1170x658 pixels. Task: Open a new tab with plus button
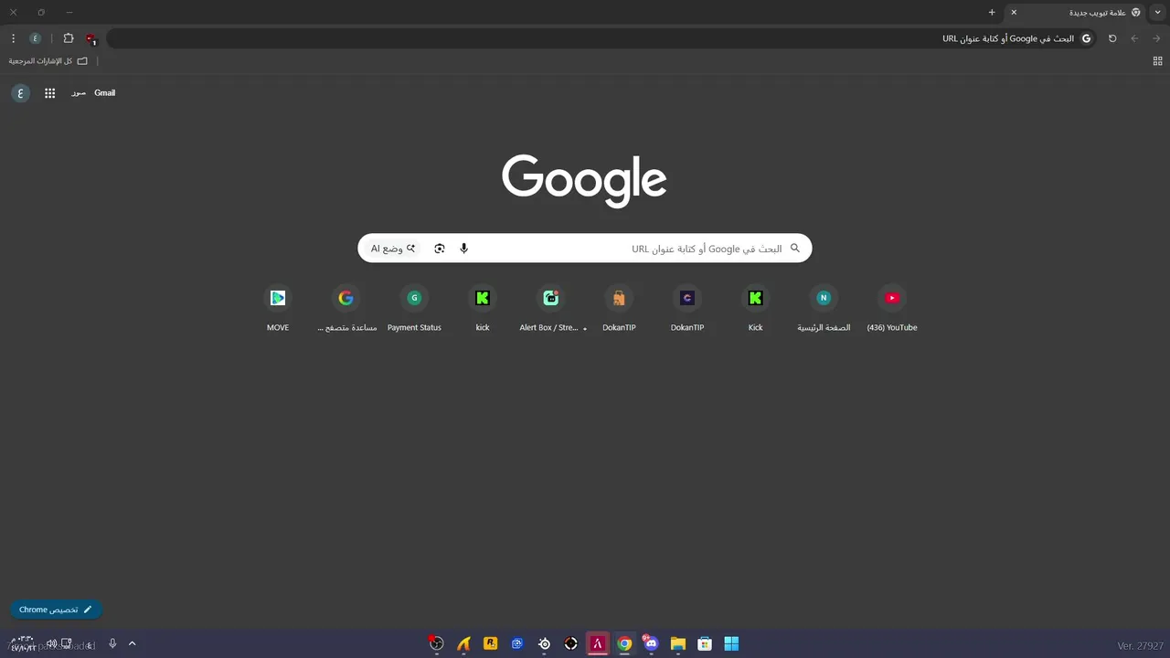click(x=992, y=12)
